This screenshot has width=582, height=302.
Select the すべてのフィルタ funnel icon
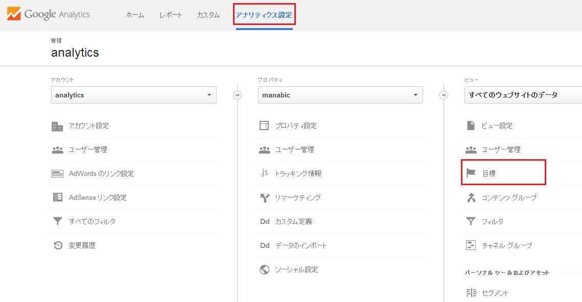click(58, 221)
